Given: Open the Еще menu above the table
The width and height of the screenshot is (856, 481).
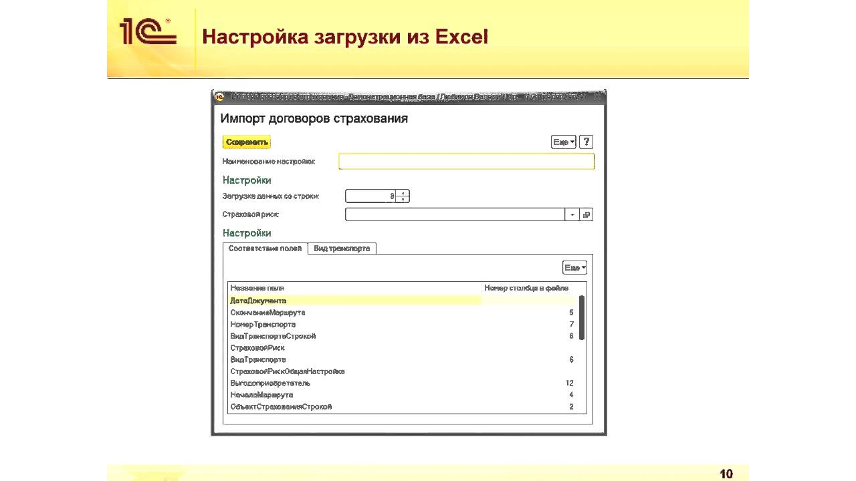Looking at the screenshot, I should (574, 267).
